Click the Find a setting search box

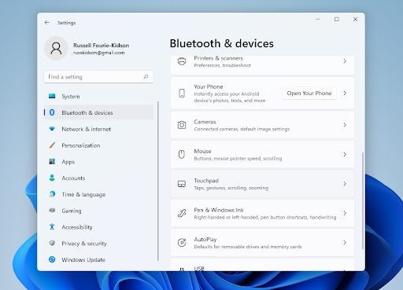click(x=98, y=77)
